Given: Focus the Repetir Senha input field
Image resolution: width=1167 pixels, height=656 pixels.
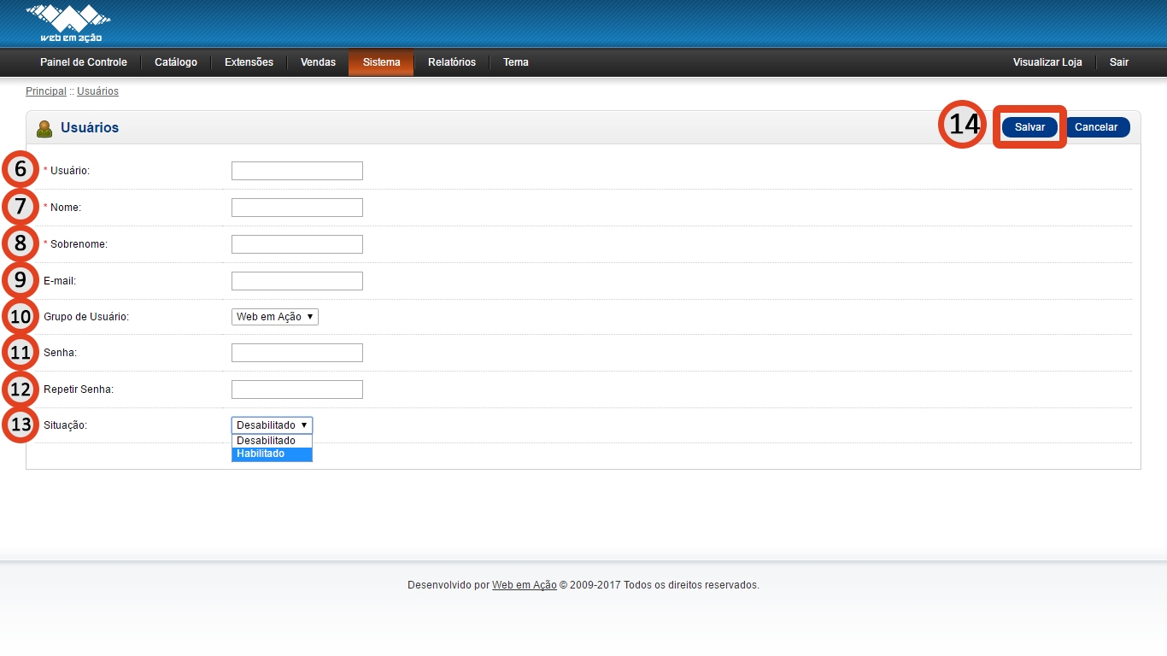Looking at the screenshot, I should 297,389.
